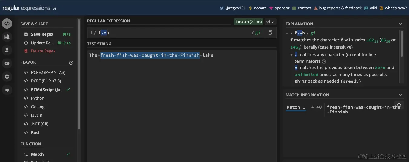Image resolution: width=409 pixels, height=162 pixels.
Task: Collapse the explanation tree root / f.*h / gi
Action: tap(287, 33)
